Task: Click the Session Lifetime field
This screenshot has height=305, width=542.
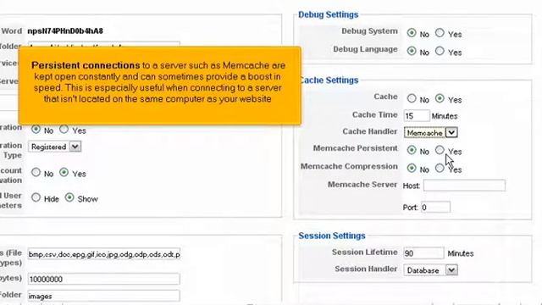Action: click(423, 253)
